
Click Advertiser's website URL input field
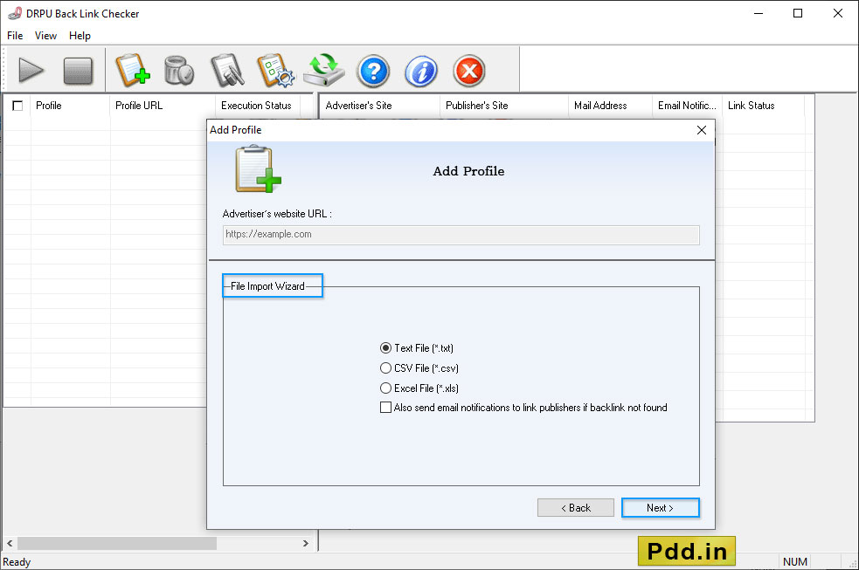(461, 235)
